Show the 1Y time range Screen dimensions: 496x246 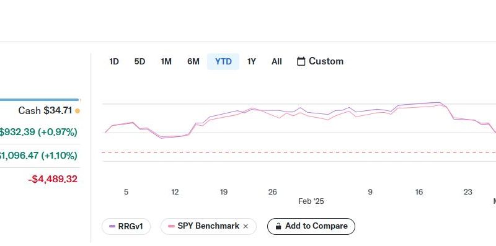[x=252, y=62]
